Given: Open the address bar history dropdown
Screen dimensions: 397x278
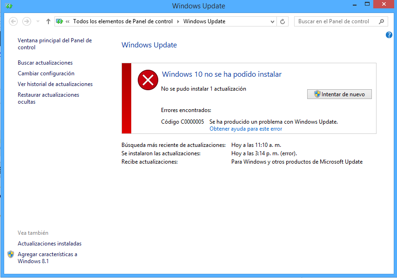Looking at the screenshot, I should tap(272, 22).
